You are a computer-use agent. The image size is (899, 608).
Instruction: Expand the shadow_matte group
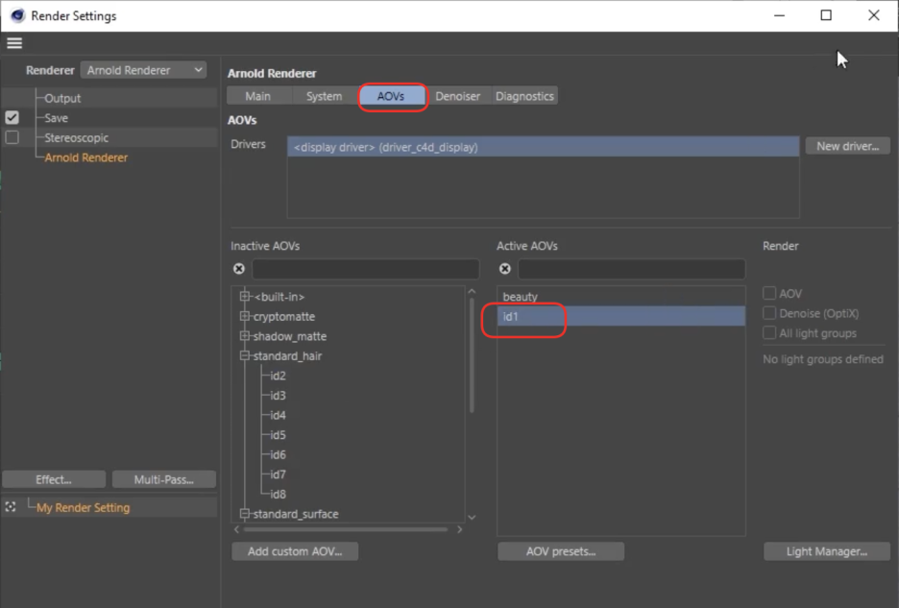[x=245, y=335]
